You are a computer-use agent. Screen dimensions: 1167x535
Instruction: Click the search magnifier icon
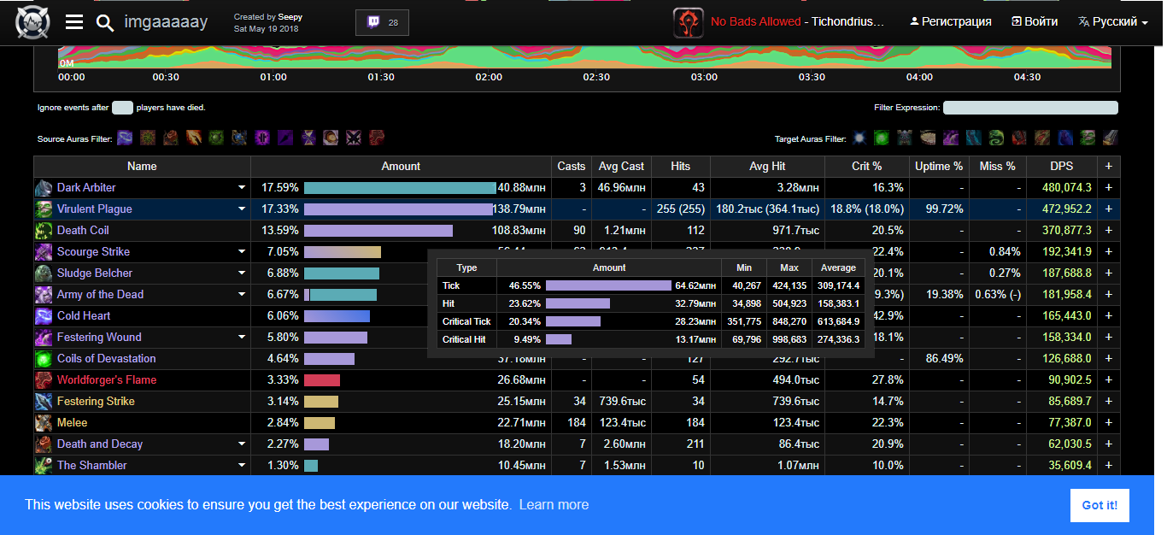coord(105,23)
